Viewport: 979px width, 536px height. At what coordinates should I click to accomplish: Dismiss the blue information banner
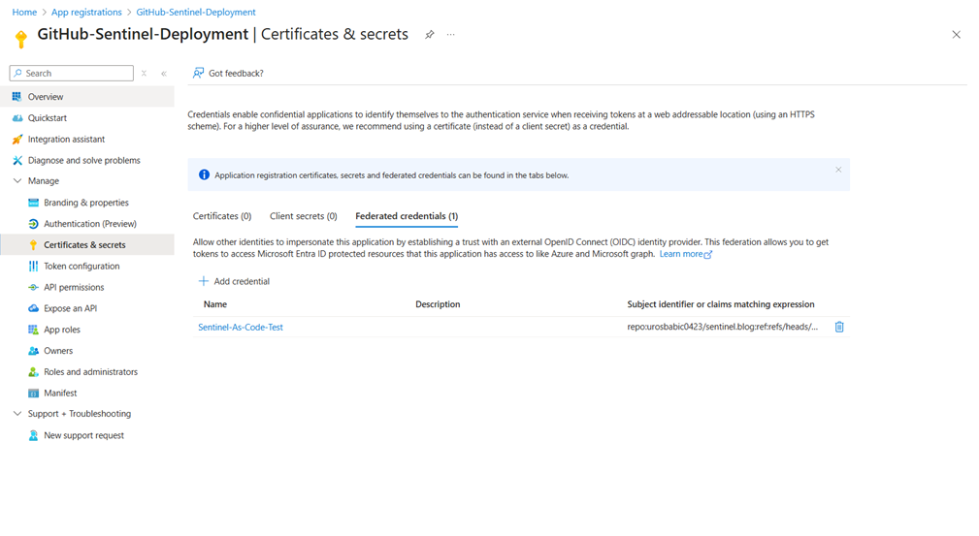[x=838, y=170]
